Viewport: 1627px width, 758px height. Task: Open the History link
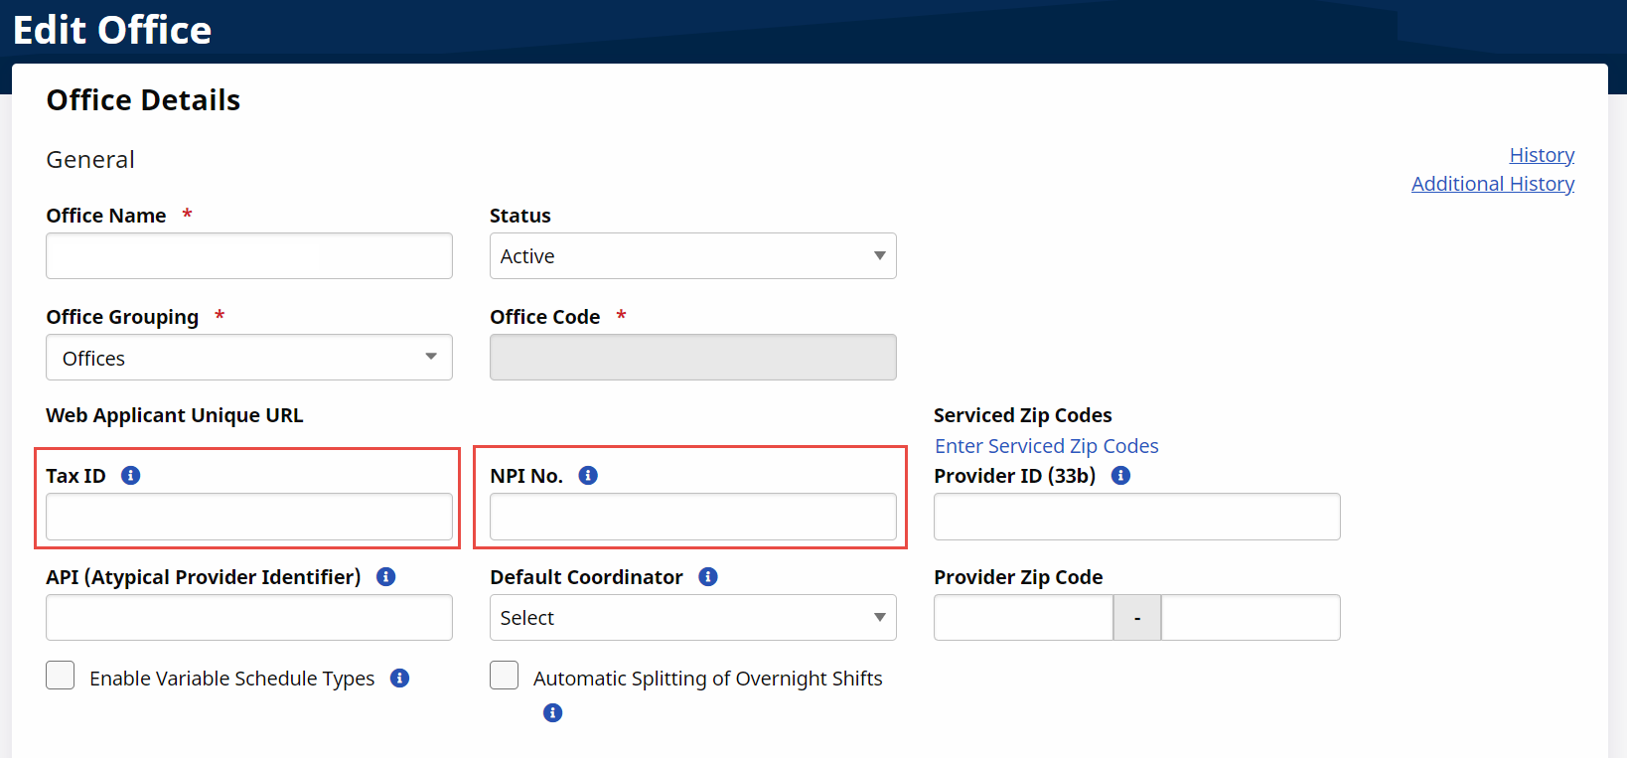[1542, 155]
